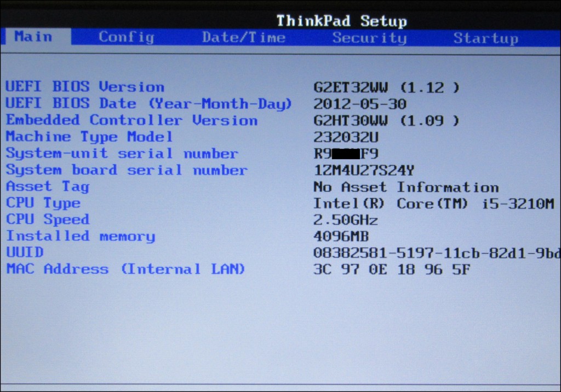Open the Date/Time tab
Image resolution: width=561 pixels, height=392 pixels.
point(244,38)
